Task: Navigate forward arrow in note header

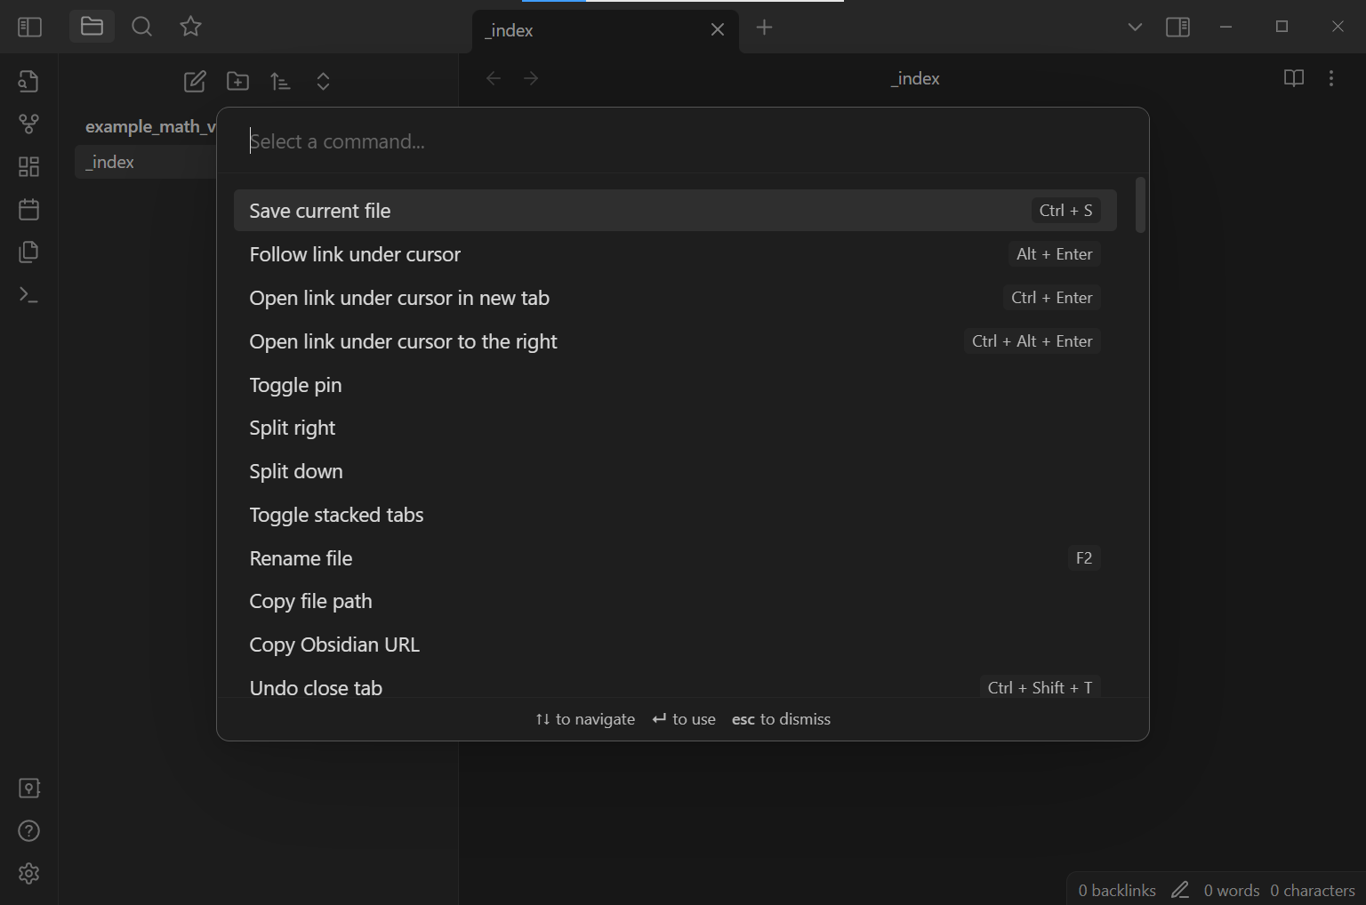Action: [531, 78]
